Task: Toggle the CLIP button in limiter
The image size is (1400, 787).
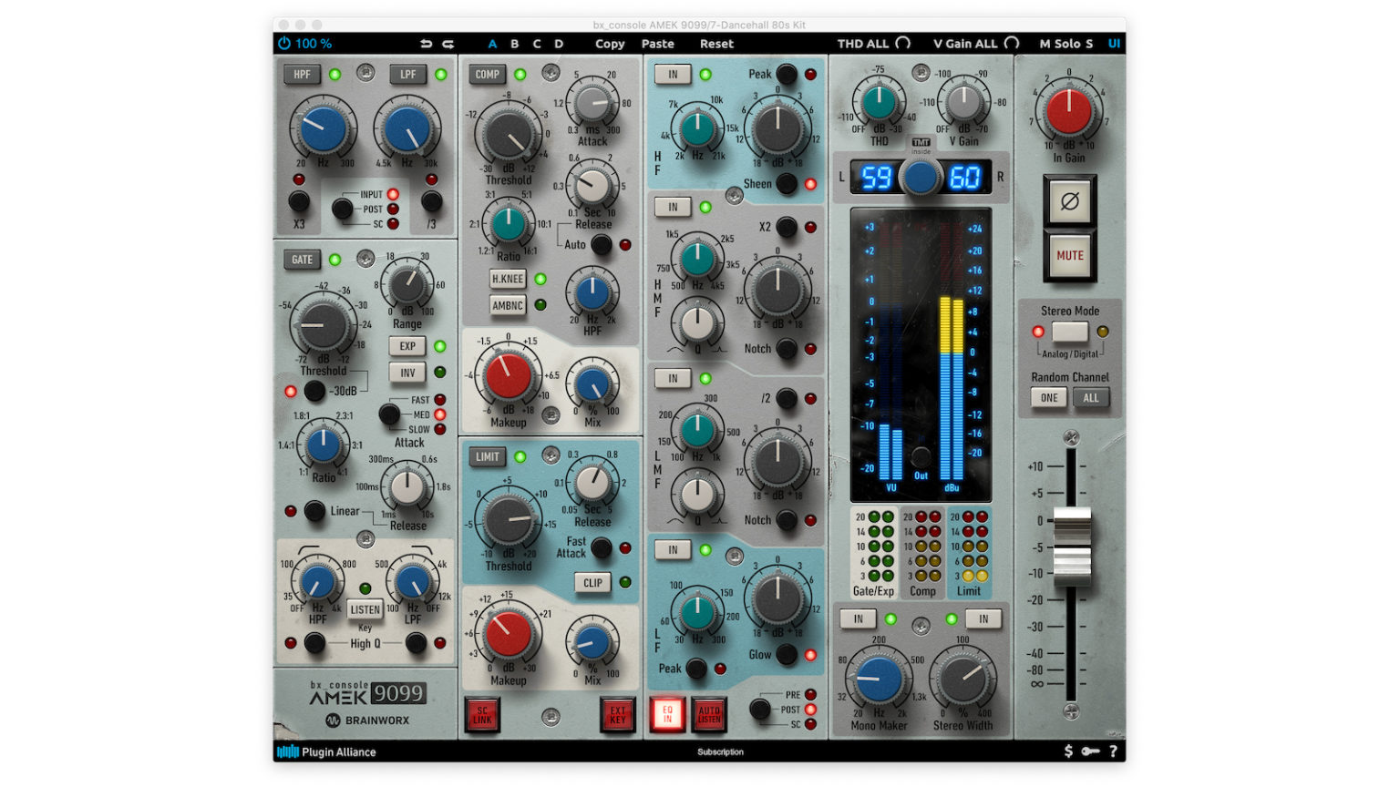Action: [x=592, y=583]
